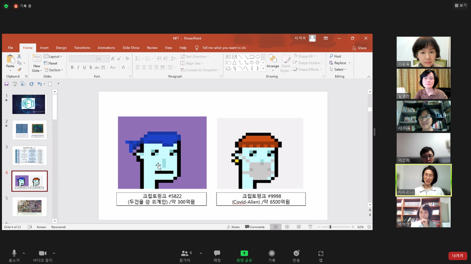Select slide 3 thumbnail in the slide panel
Image resolution: width=471 pixels, height=264 pixels.
(29, 155)
